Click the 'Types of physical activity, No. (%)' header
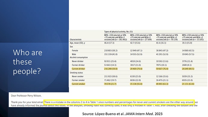This screenshot has height=117, width=208. click(118, 32)
